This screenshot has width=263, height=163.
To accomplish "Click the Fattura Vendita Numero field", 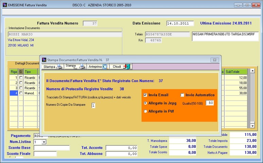I will (90, 23).
